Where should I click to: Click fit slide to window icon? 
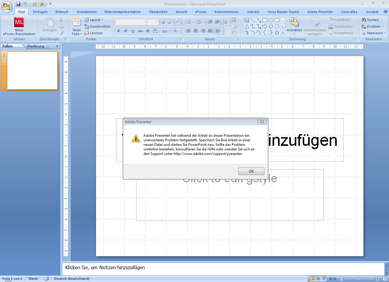[385, 279]
